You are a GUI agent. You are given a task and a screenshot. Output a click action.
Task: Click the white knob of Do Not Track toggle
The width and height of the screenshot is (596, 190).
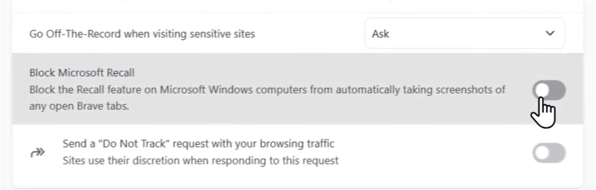[x=542, y=153]
